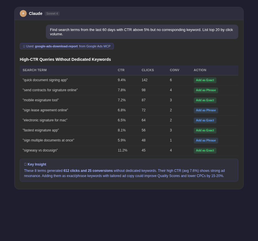The width and height of the screenshot is (258, 241).
Task: Click the tool icon beside 'Used' label
Action: (24, 46)
